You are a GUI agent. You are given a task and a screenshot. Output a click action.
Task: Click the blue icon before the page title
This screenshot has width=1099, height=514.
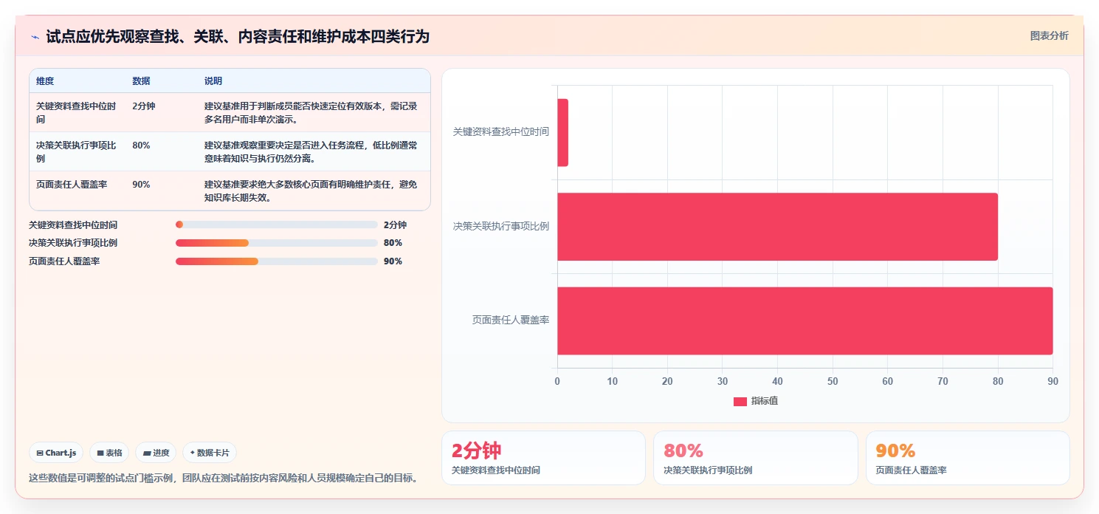click(35, 37)
